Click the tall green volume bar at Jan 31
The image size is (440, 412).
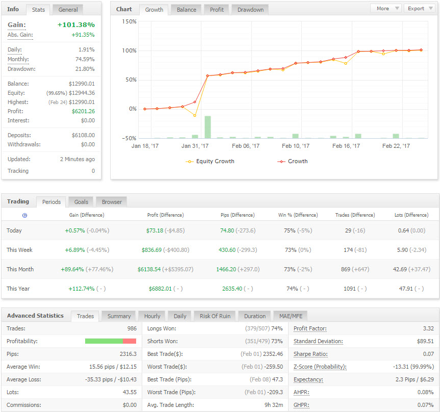[x=208, y=127]
